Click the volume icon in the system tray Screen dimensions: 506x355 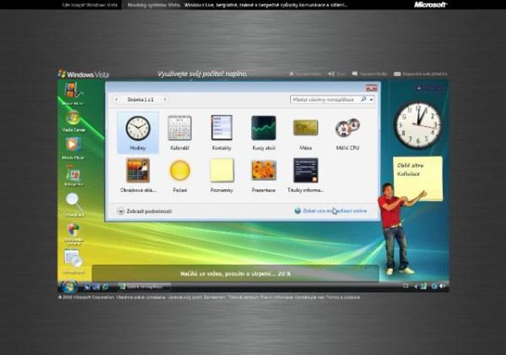pos(442,286)
